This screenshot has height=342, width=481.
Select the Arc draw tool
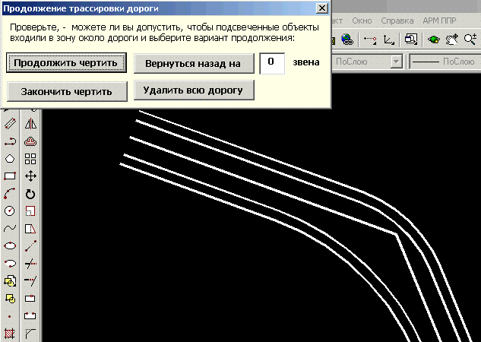click(x=10, y=194)
